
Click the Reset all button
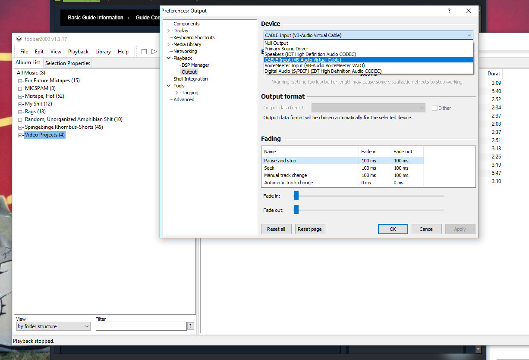coord(276,229)
